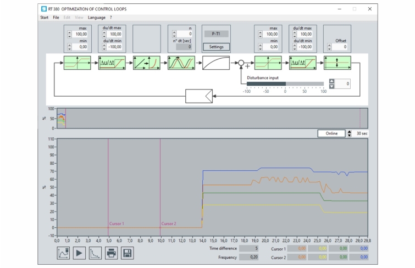
Task: Step the Offset value spinner
Action: [x=329, y=47]
